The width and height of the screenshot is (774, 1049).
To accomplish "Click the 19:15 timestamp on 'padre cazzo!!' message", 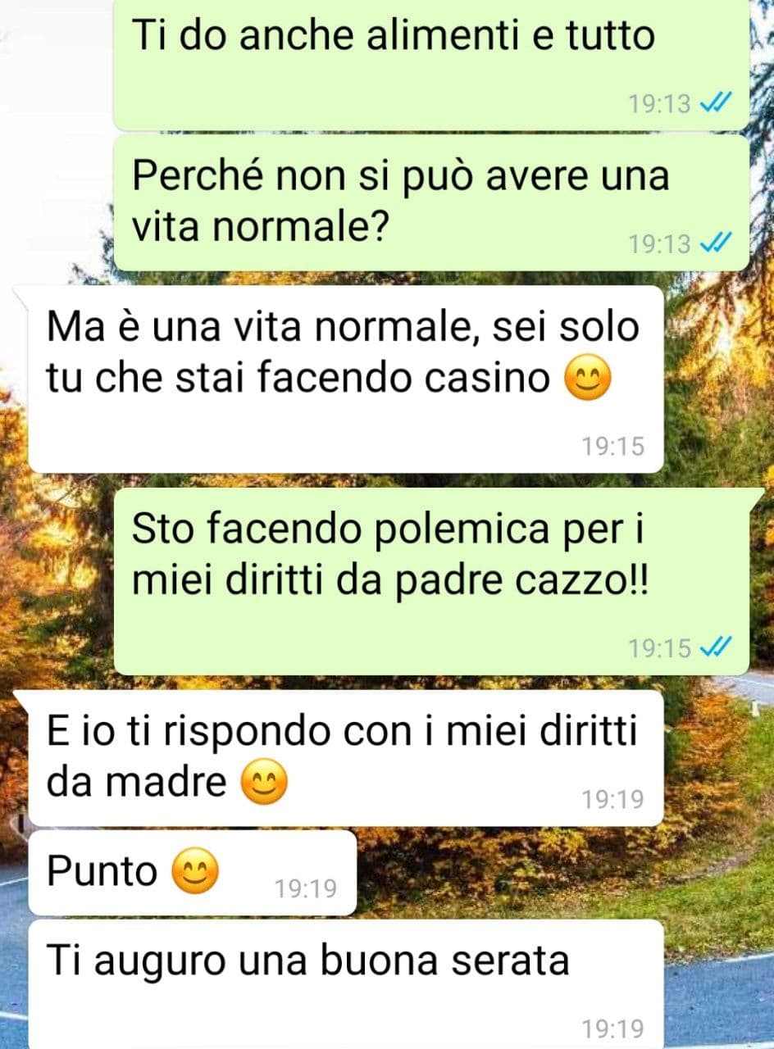I will click(660, 648).
